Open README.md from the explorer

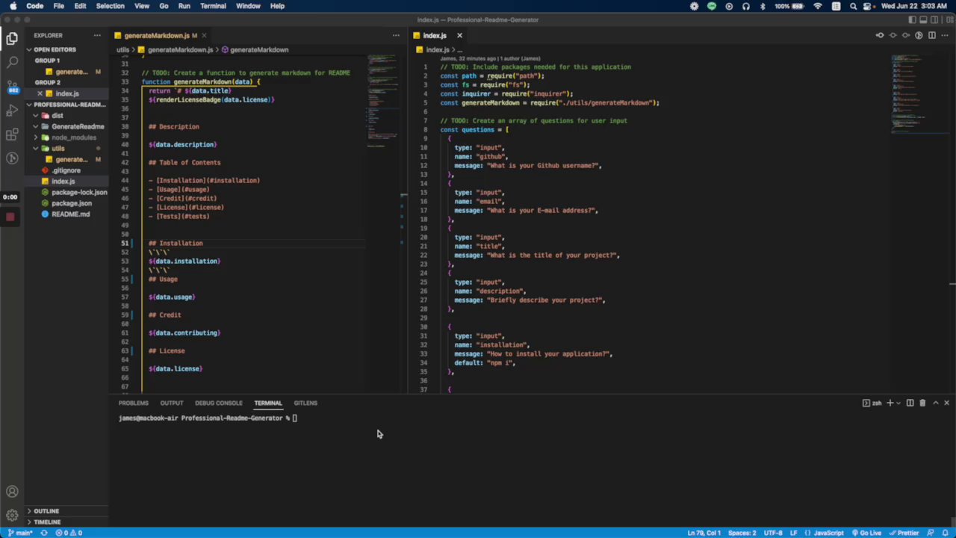point(70,214)
